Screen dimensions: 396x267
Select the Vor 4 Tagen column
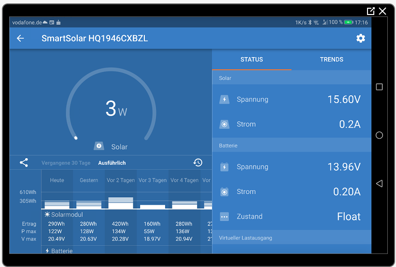(184, 180)
